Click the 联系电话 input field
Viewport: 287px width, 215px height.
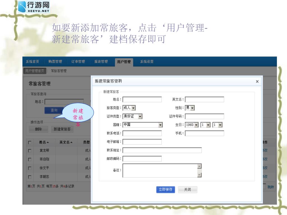(142, 133)
